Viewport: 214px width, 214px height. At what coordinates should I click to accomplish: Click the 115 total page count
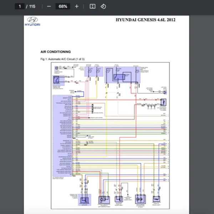32,6
